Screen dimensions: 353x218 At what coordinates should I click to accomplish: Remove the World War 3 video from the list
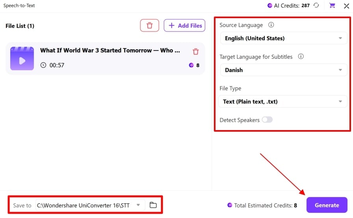point(196,52)
